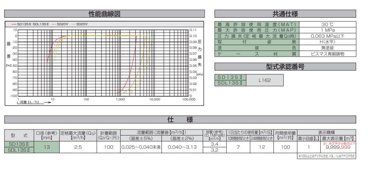Viewport: 368px width, 177px height.
Task: Select the SD13SⅡ·SDL13SⅡ legend entry
Action: tap(30, 24)
